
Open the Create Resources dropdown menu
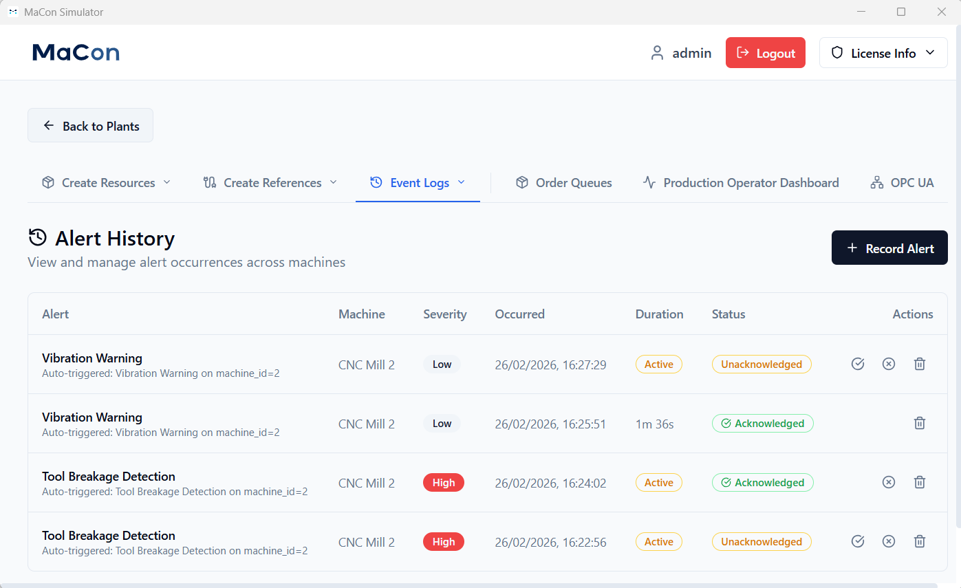[x=107, y=182]
